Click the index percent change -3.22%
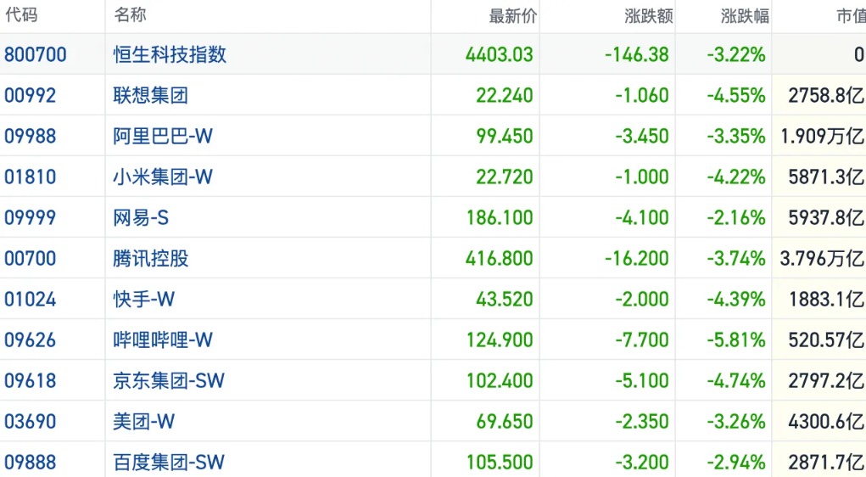The image size is (866, 477). 736,54
